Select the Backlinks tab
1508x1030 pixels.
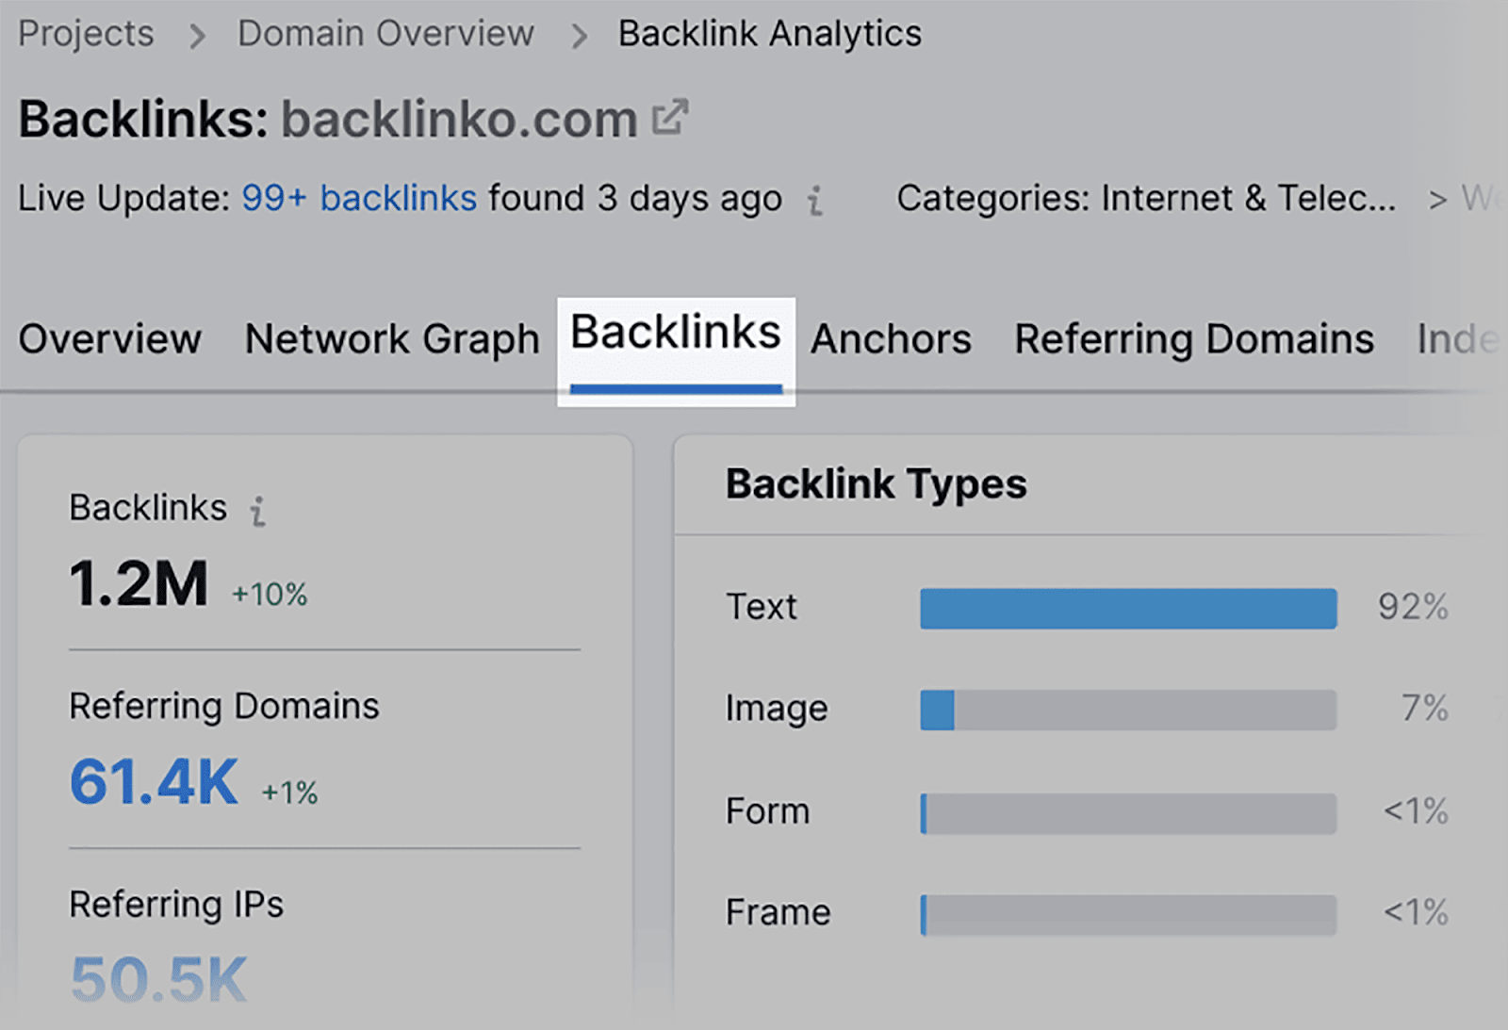[x=676, y=335]
